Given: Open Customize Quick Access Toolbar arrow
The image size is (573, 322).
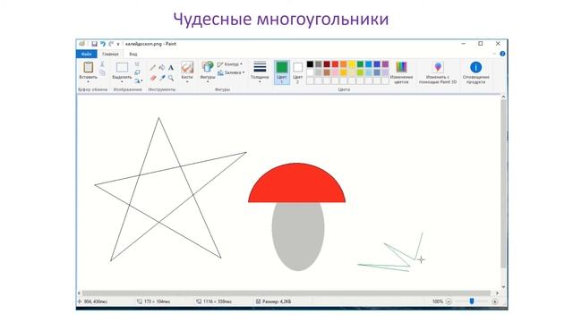Looking at the screenshot, I should pyautogui.click(x=118, y=44).
